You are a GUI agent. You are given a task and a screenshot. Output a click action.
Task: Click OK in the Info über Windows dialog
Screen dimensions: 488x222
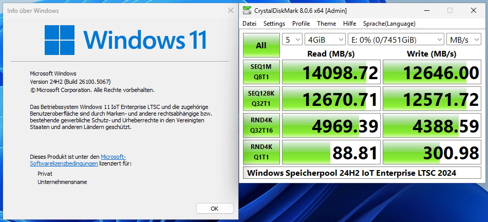click(215, 209)
